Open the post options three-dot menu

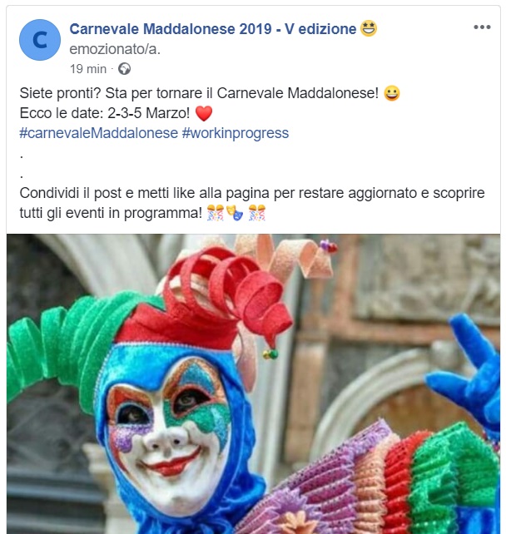pyautogui.click(x=482, y=27)
